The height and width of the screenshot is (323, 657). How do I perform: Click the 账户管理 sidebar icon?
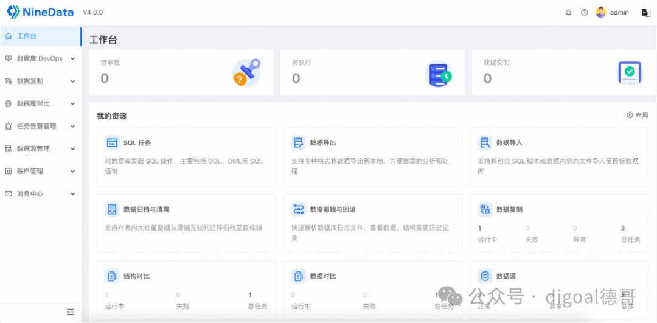pos(9,172)
